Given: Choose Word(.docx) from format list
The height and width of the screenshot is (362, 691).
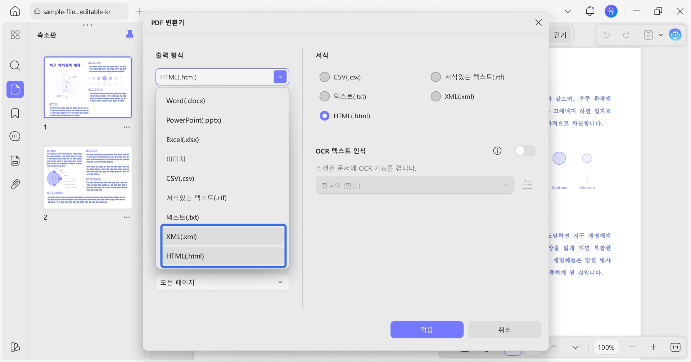Looking at the screenshot, I should click(222, 101).
